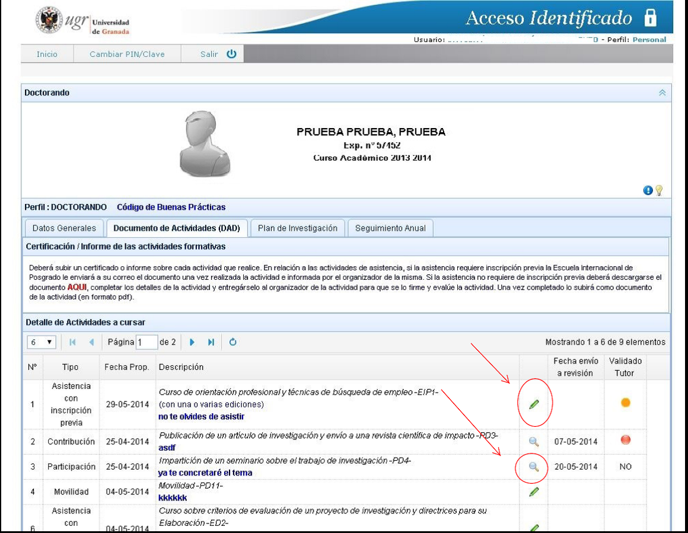
Task: Go to next page arrow in pager
Action: coord(192,342)
